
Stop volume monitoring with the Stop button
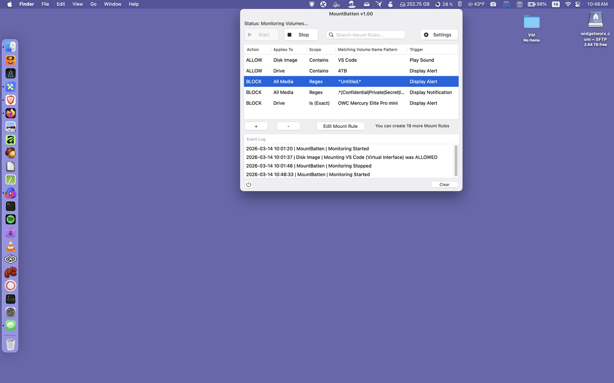pos(301,35)
